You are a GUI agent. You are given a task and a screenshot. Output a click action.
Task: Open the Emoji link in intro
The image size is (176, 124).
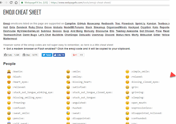[x=7, y=24]
